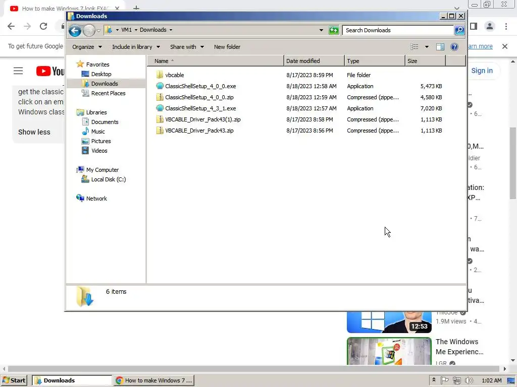517x387 pixels.
Task: Sort files by Type column
Action: click(375, 61)
